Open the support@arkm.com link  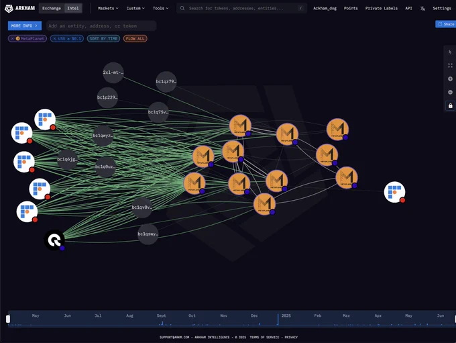click(174, 337)
